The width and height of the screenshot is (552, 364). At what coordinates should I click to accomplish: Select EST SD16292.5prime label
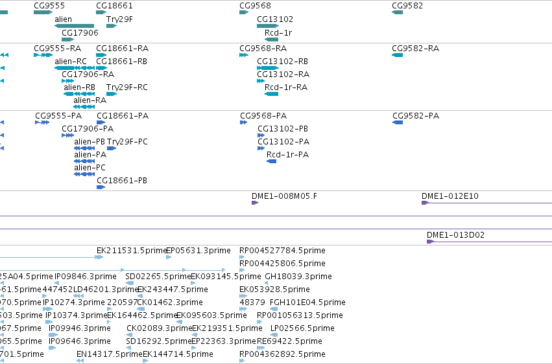point(159,341)
